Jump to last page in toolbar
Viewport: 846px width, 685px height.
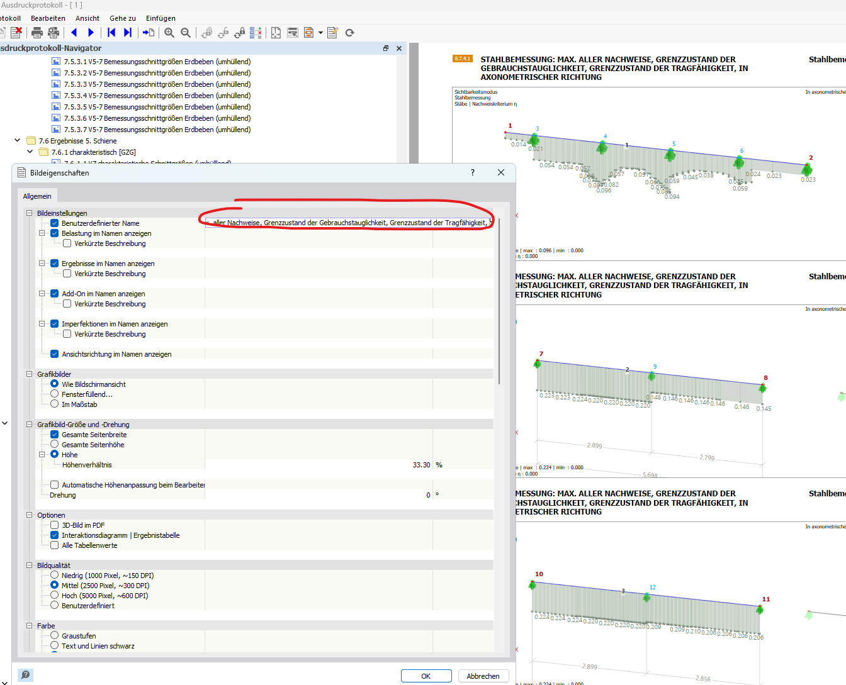pos(128,33)
